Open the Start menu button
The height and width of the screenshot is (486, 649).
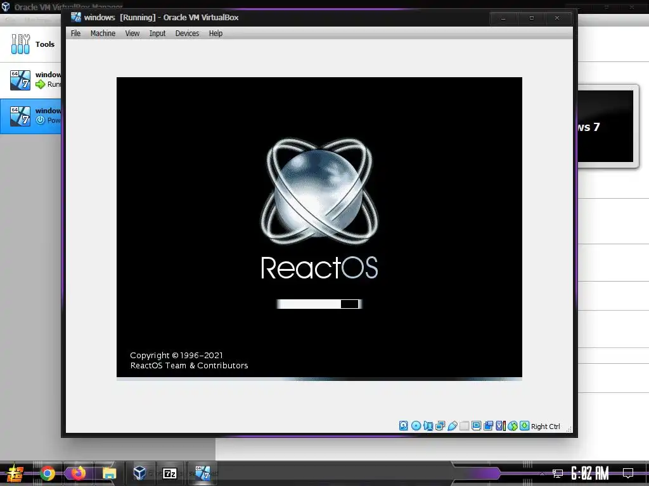tap(15, 473)
